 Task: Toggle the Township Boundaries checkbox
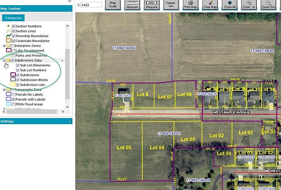pyautogui.click(x=13, y=36)
